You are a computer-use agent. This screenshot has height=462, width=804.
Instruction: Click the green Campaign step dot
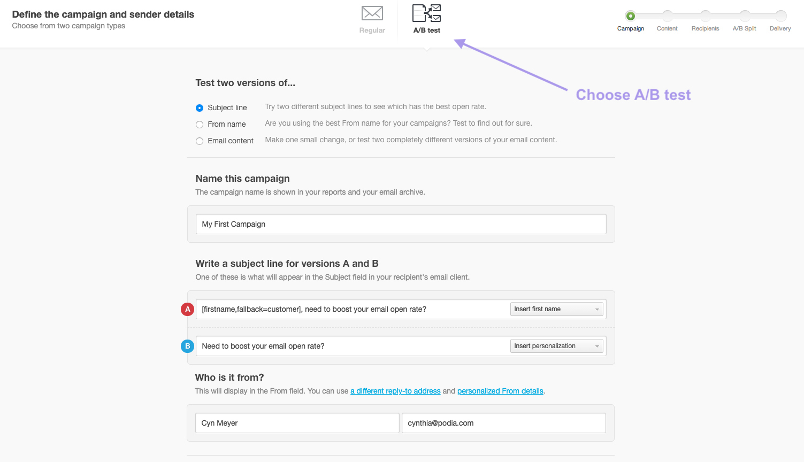631,16
